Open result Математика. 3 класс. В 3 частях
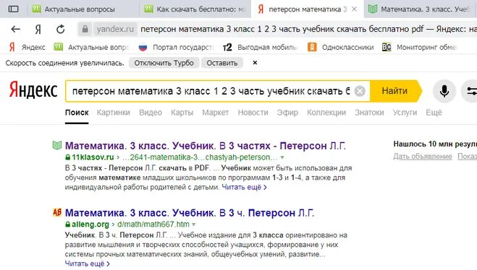477x270 pixels. pos(206,146)
